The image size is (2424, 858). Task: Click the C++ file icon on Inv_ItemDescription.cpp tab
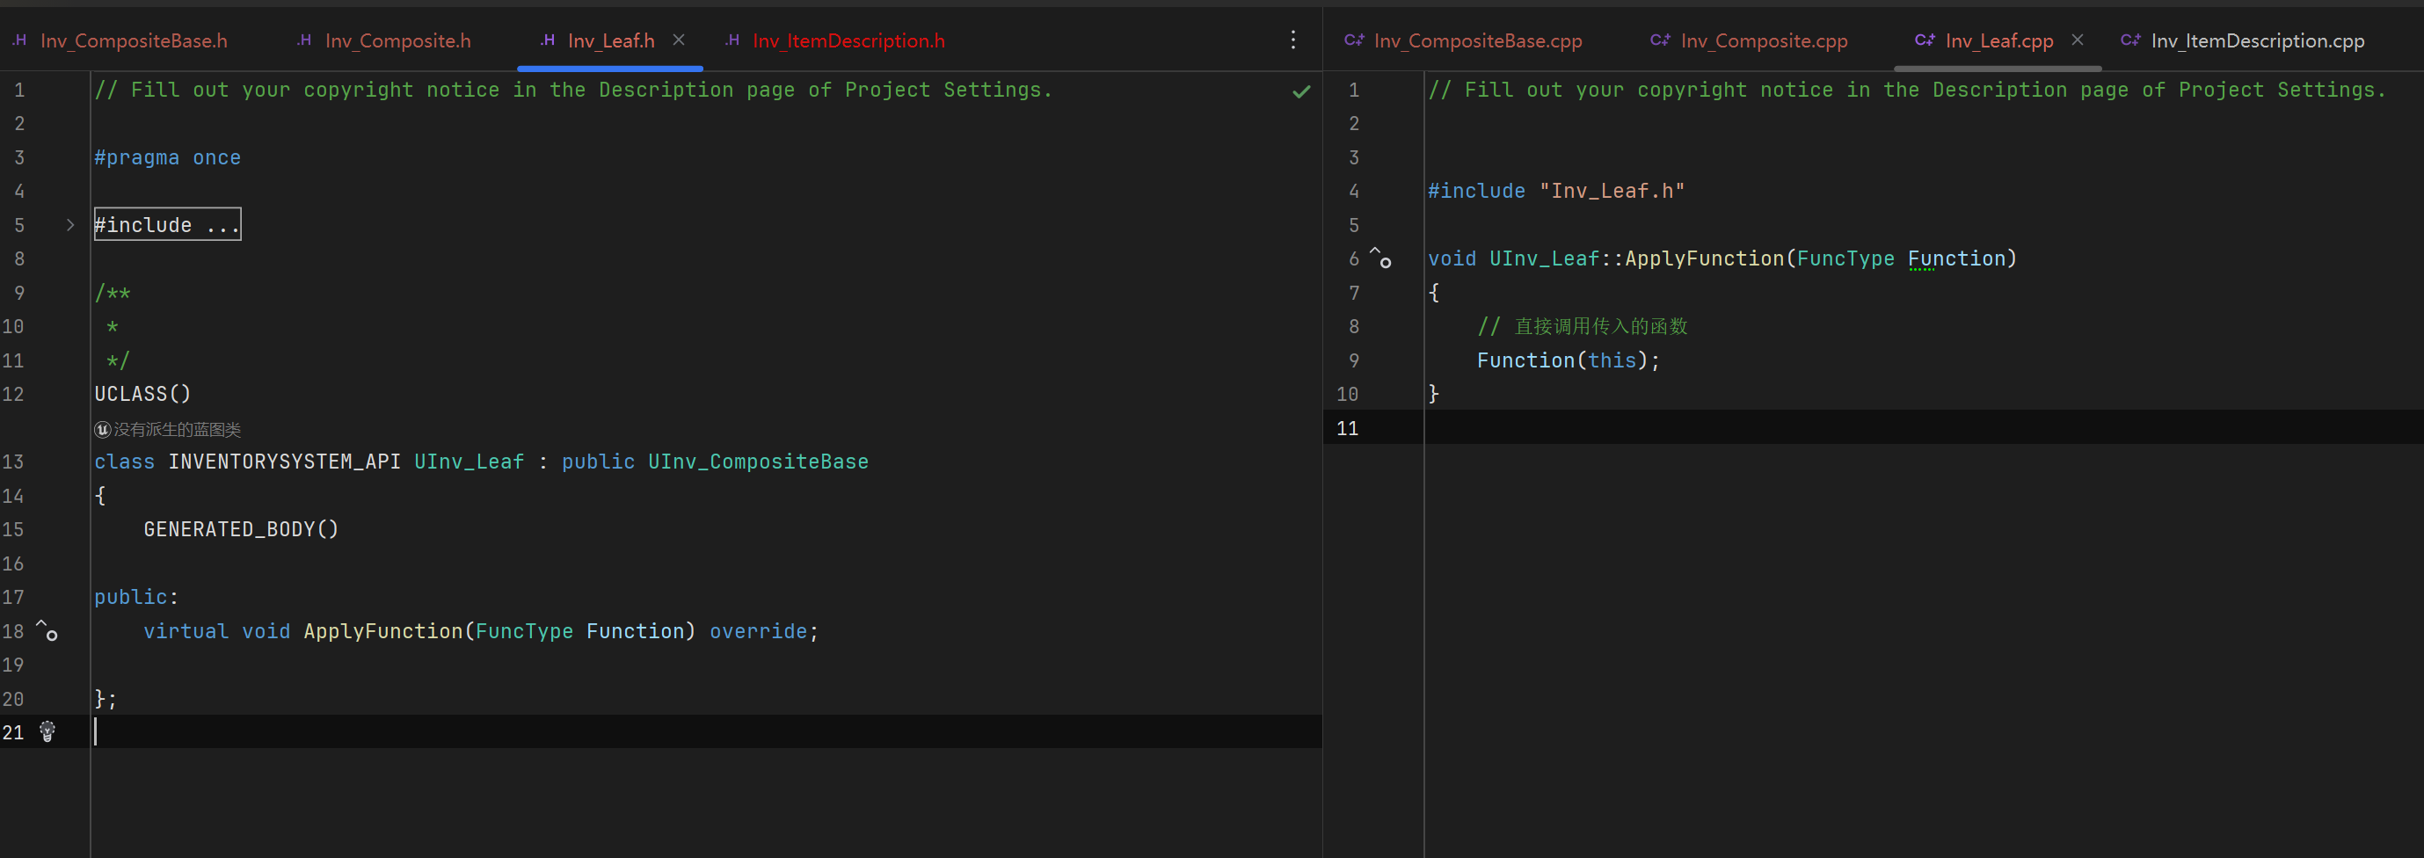coord(2130,40)
